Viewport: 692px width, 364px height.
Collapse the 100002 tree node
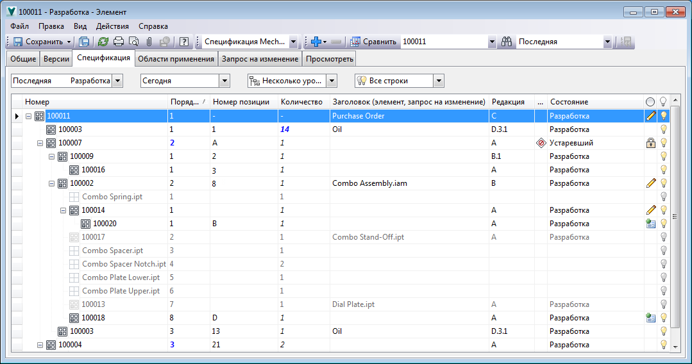tap(51, 183)
